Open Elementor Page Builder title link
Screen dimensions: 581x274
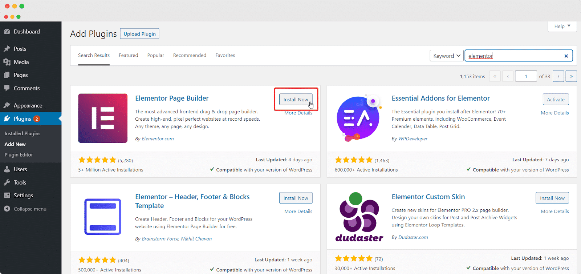coord(172,98)
